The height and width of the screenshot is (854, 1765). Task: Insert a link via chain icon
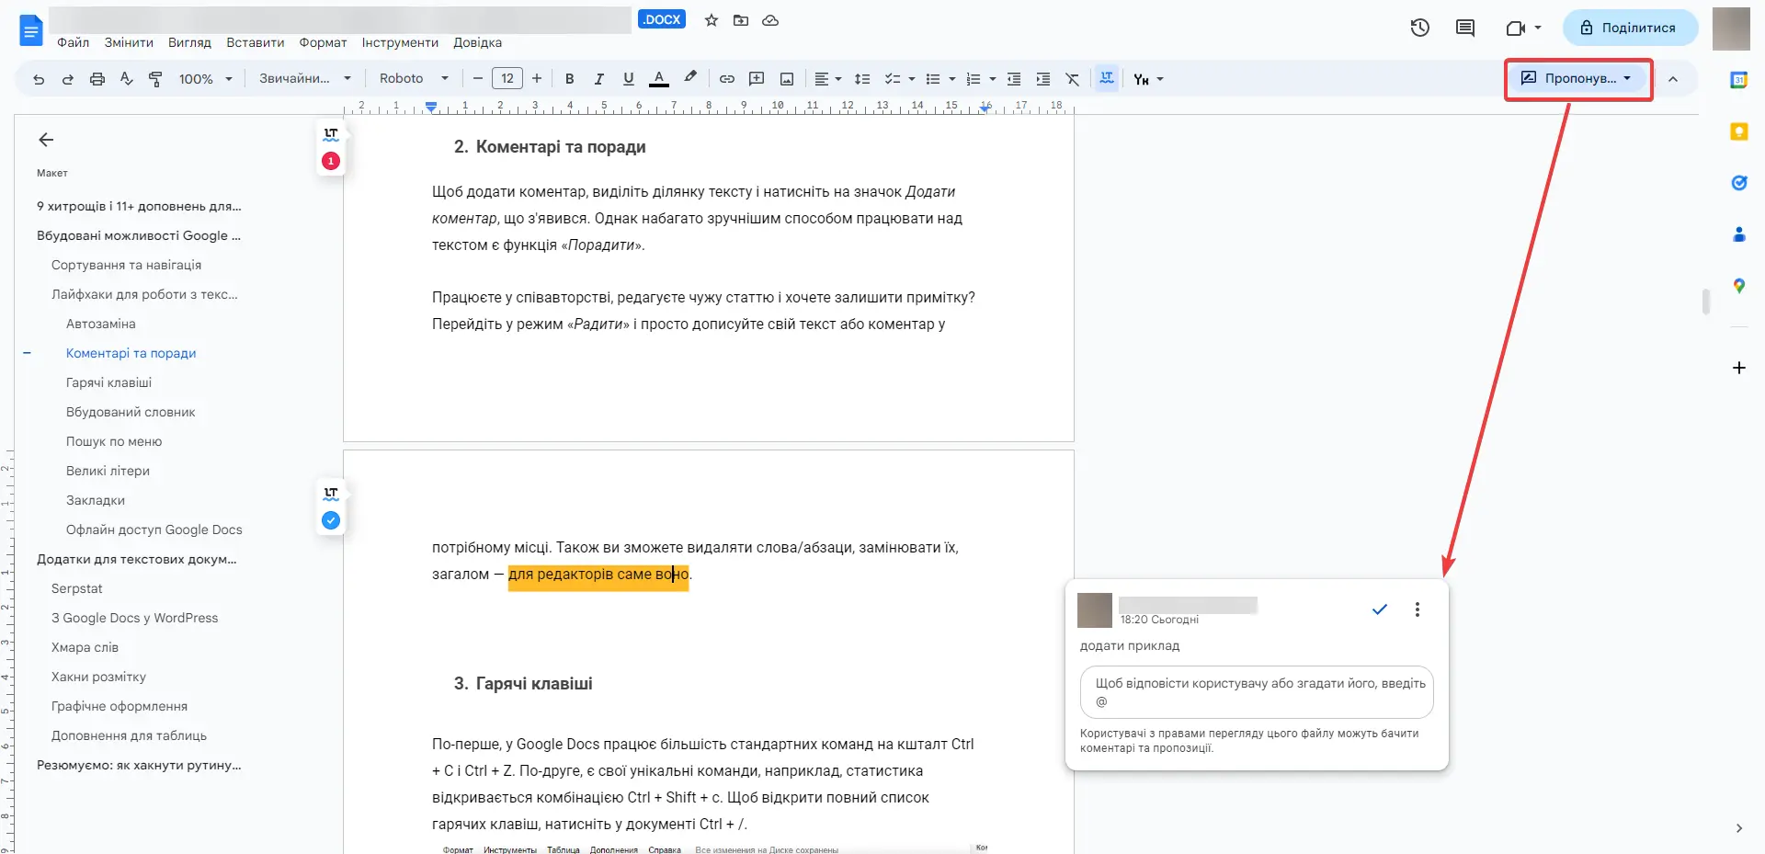727,79
